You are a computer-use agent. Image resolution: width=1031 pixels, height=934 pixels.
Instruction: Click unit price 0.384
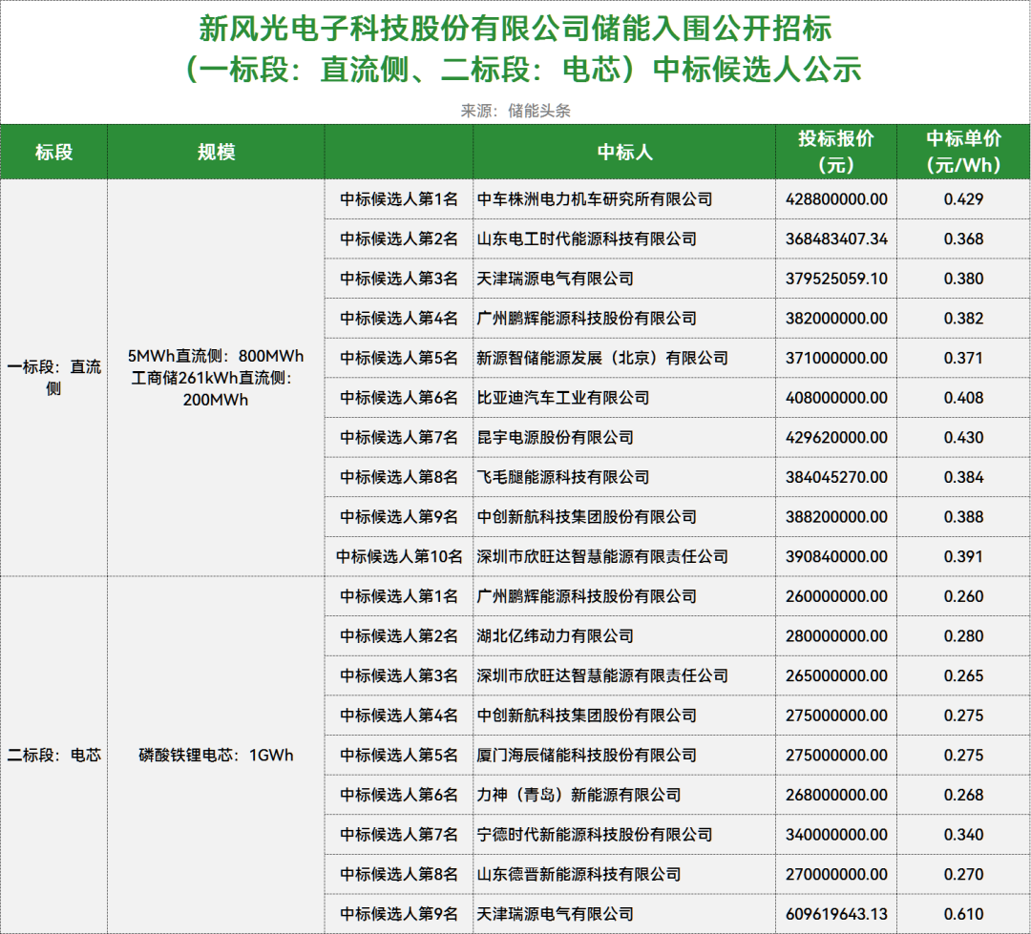[x=963, y=476]
